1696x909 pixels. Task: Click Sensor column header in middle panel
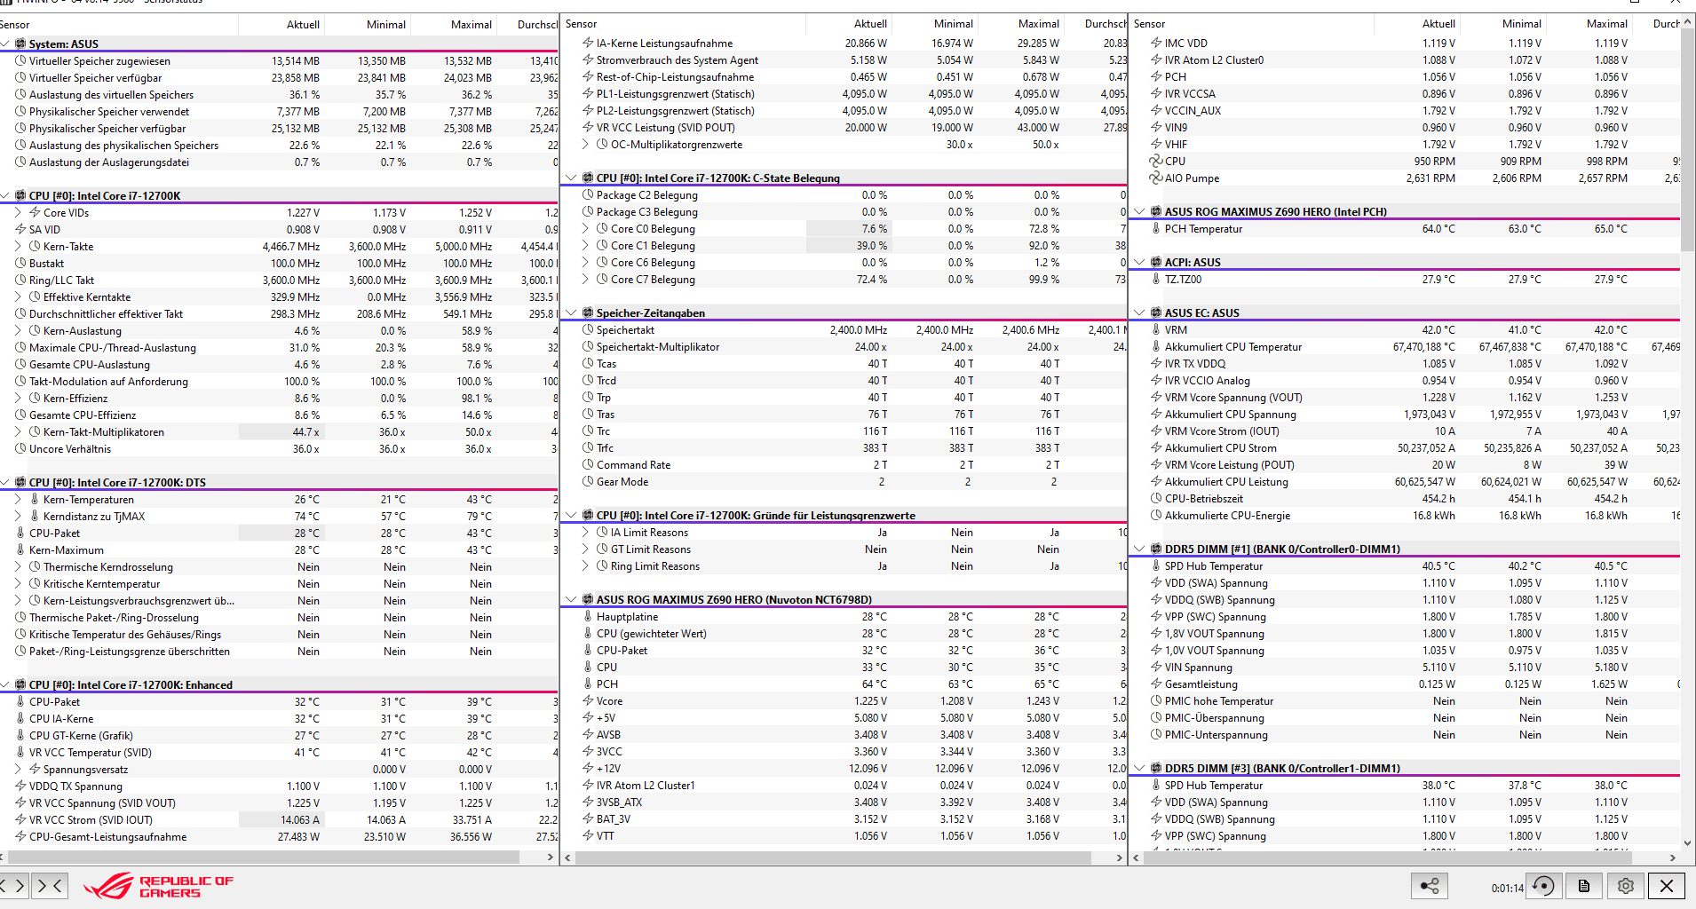tap(582, 24)
